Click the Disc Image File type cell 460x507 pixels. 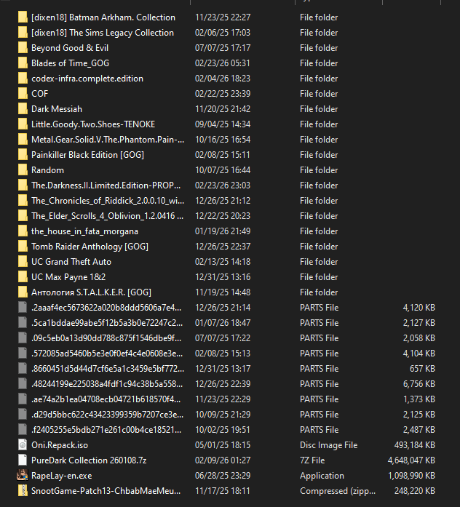click(329, 445)
